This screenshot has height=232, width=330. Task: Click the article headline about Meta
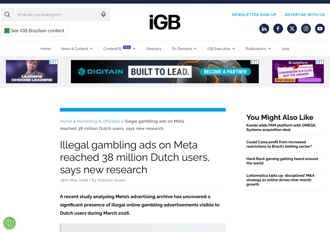pos(135,157)
